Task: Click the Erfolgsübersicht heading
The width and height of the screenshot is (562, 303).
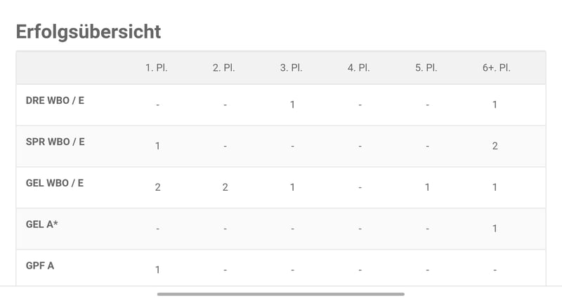Action: click(x=89, y=32)
